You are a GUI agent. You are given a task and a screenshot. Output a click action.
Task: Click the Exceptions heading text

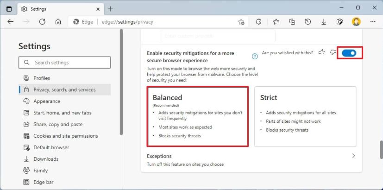pos(159,156)
